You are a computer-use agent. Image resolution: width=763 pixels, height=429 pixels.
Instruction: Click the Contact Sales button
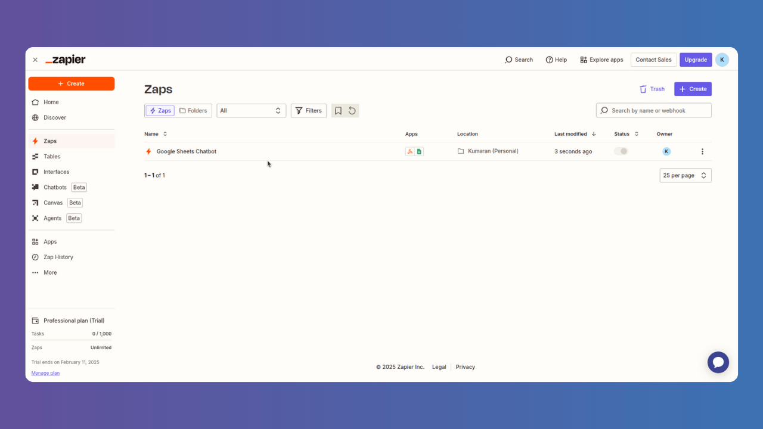[x=653, y=60]
